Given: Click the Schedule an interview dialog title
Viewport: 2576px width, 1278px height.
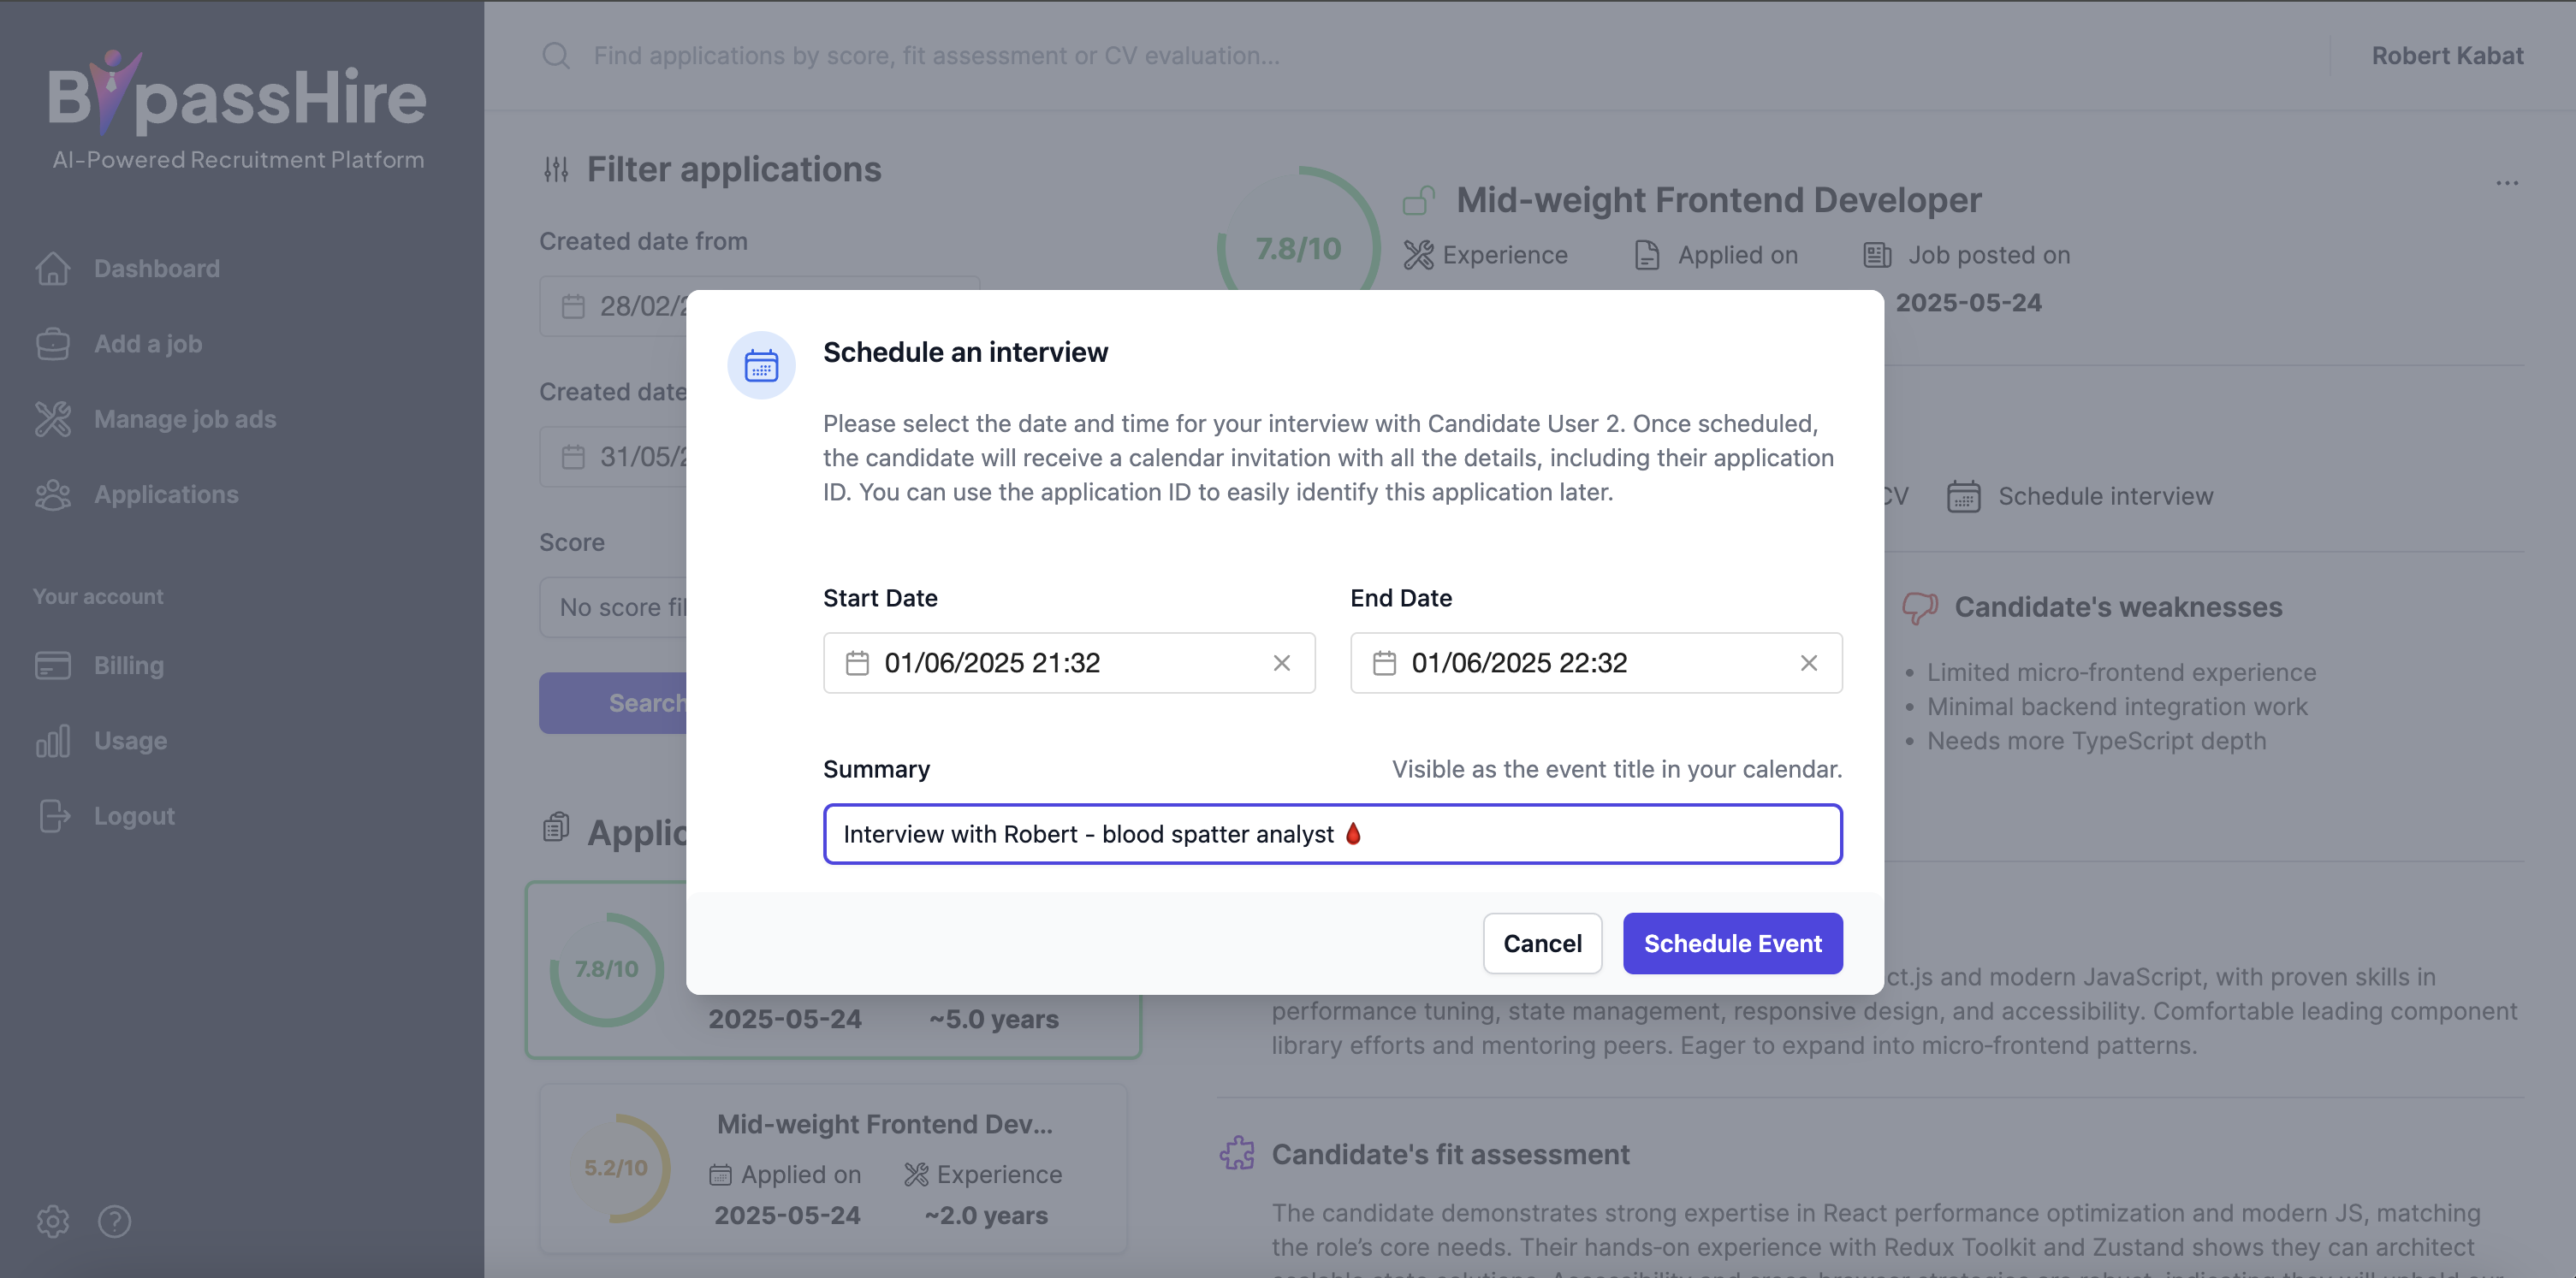Looking at the screenshot, I should coord(965,352).
